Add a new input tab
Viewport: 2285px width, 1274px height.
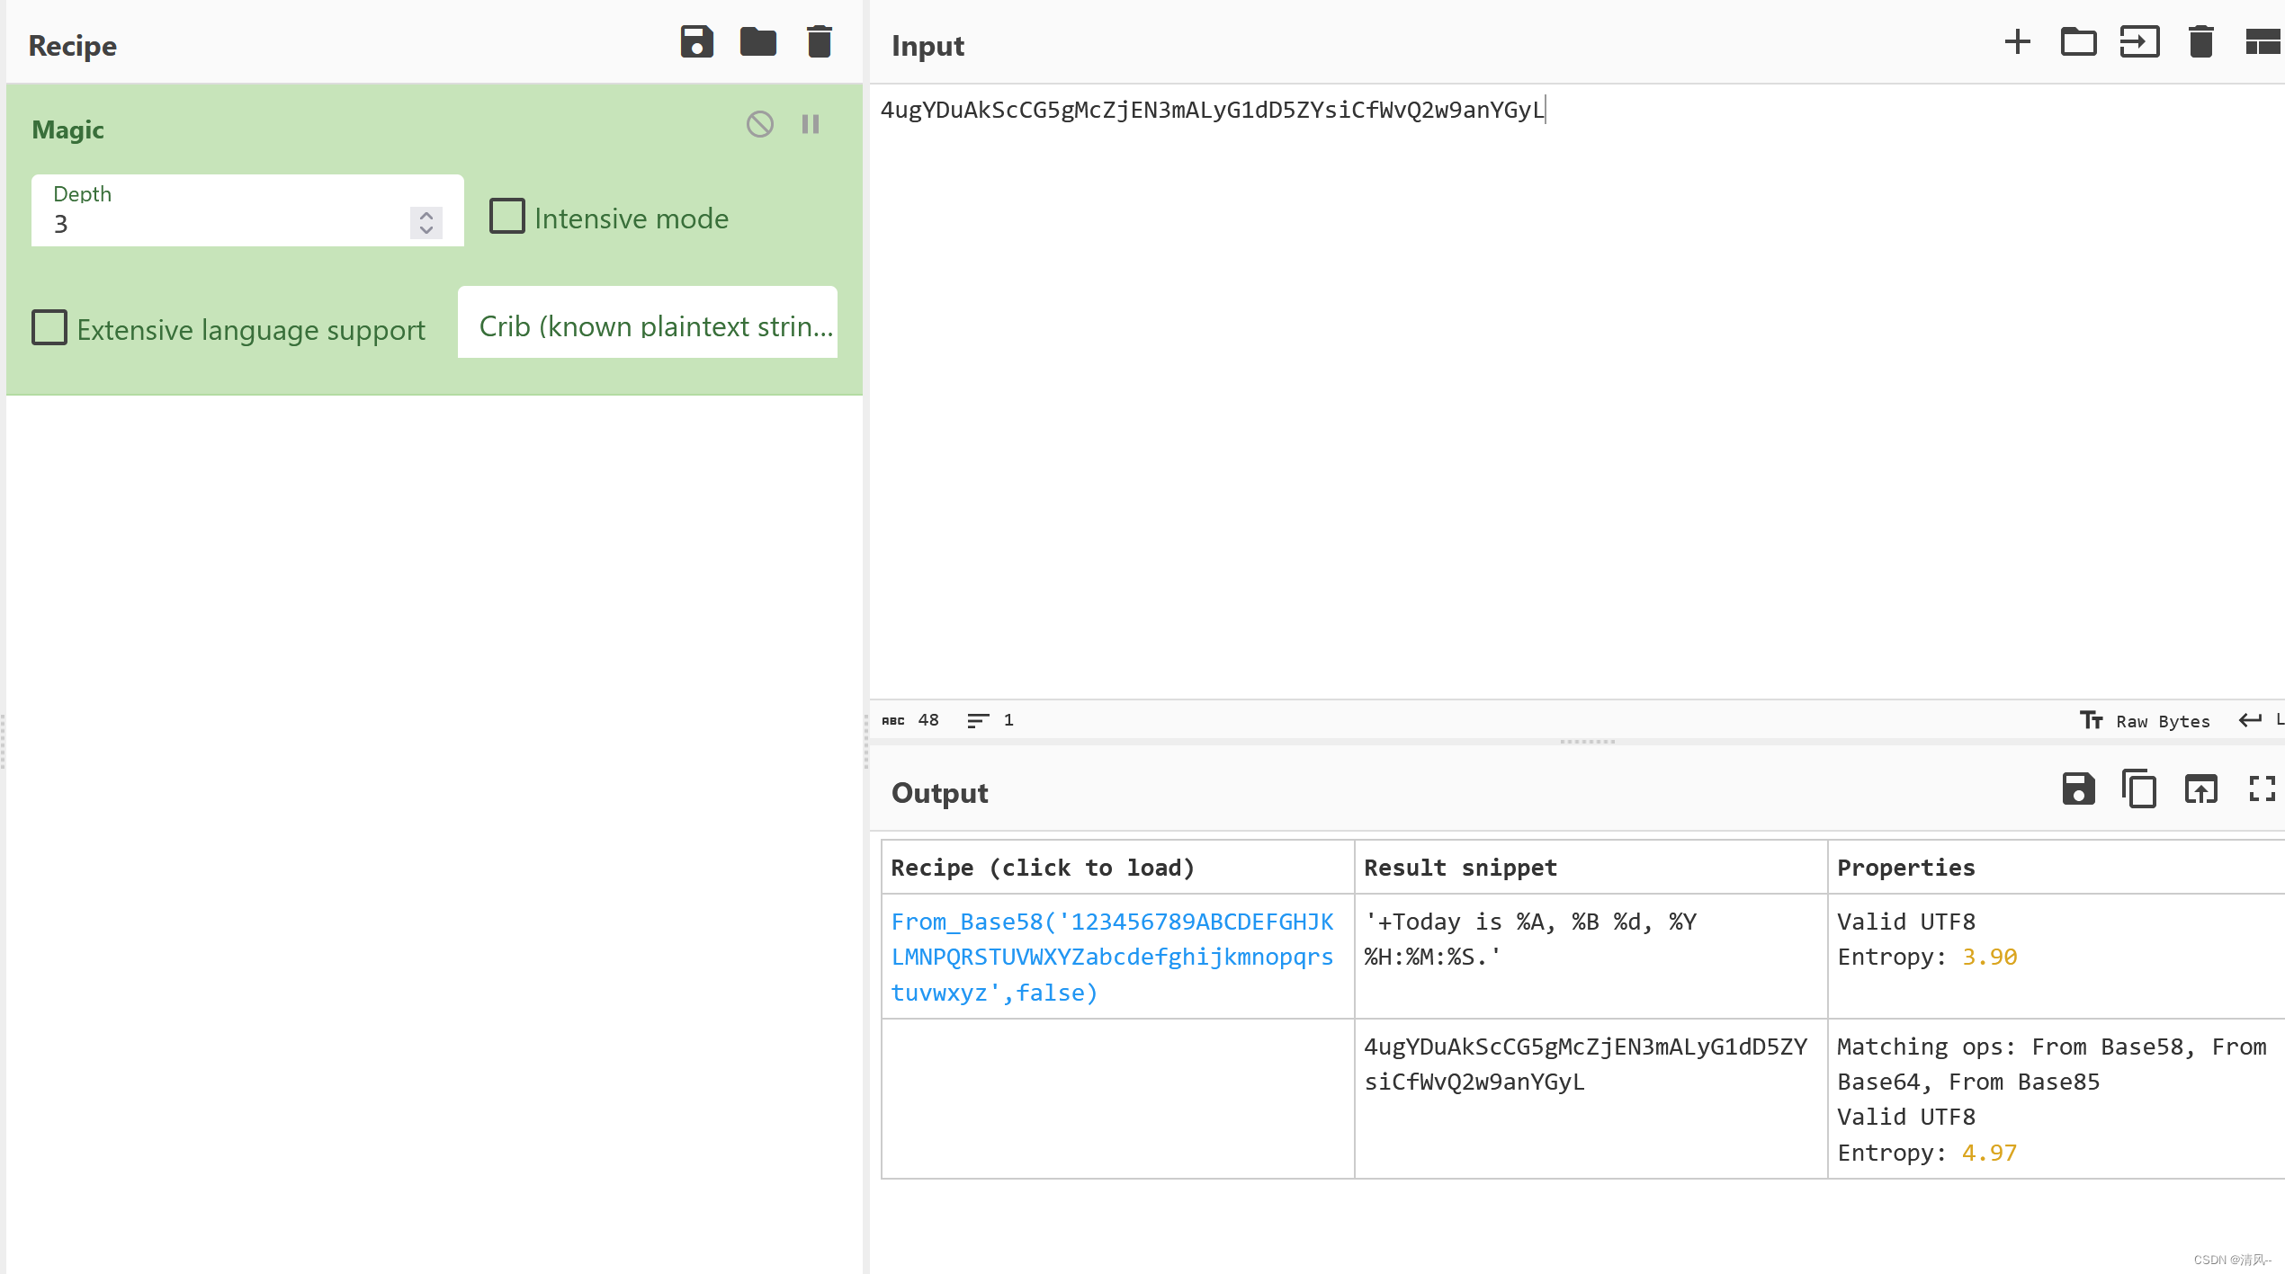pyautogui.click(x=2018, y=42)
